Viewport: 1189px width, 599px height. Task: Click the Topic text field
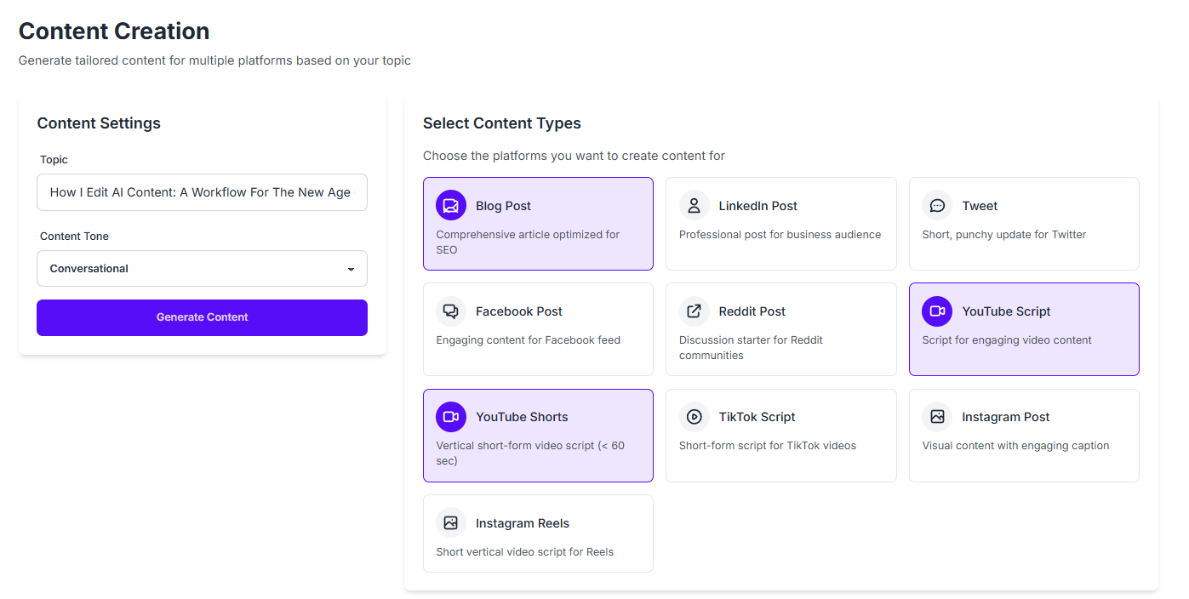coord(202,192)
